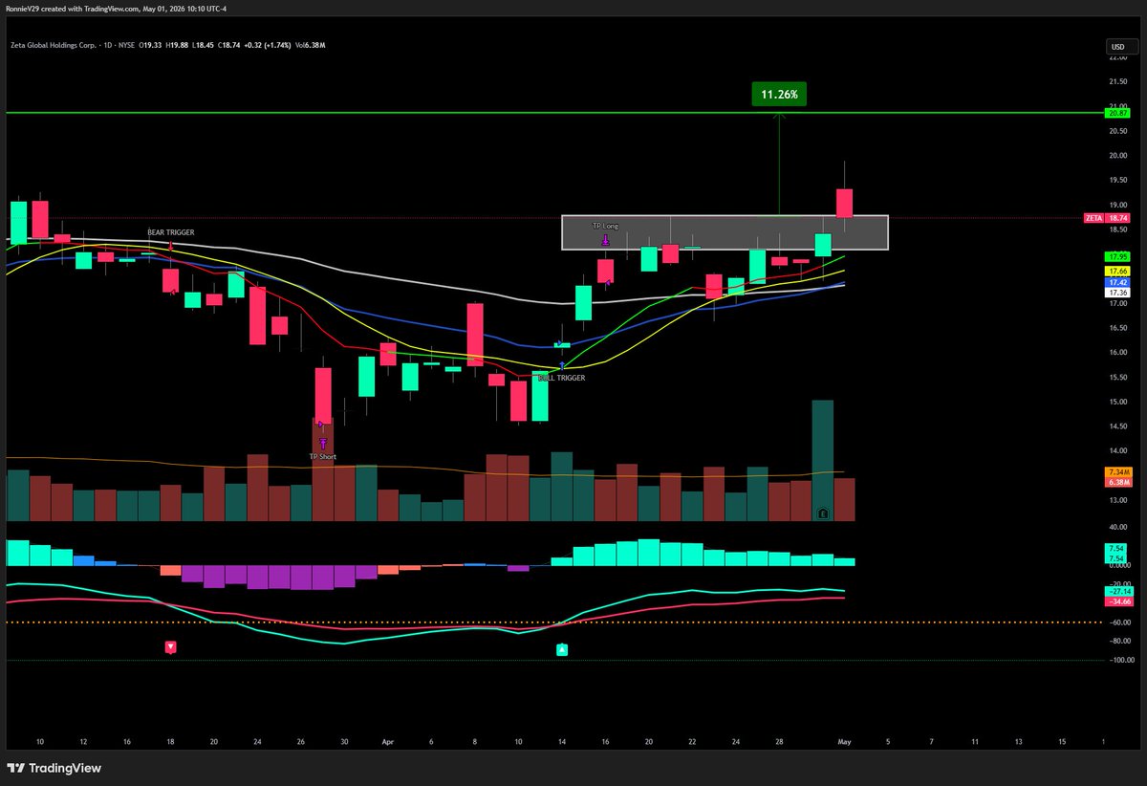Click the purple TP Long arrow marker

point(605,241)
